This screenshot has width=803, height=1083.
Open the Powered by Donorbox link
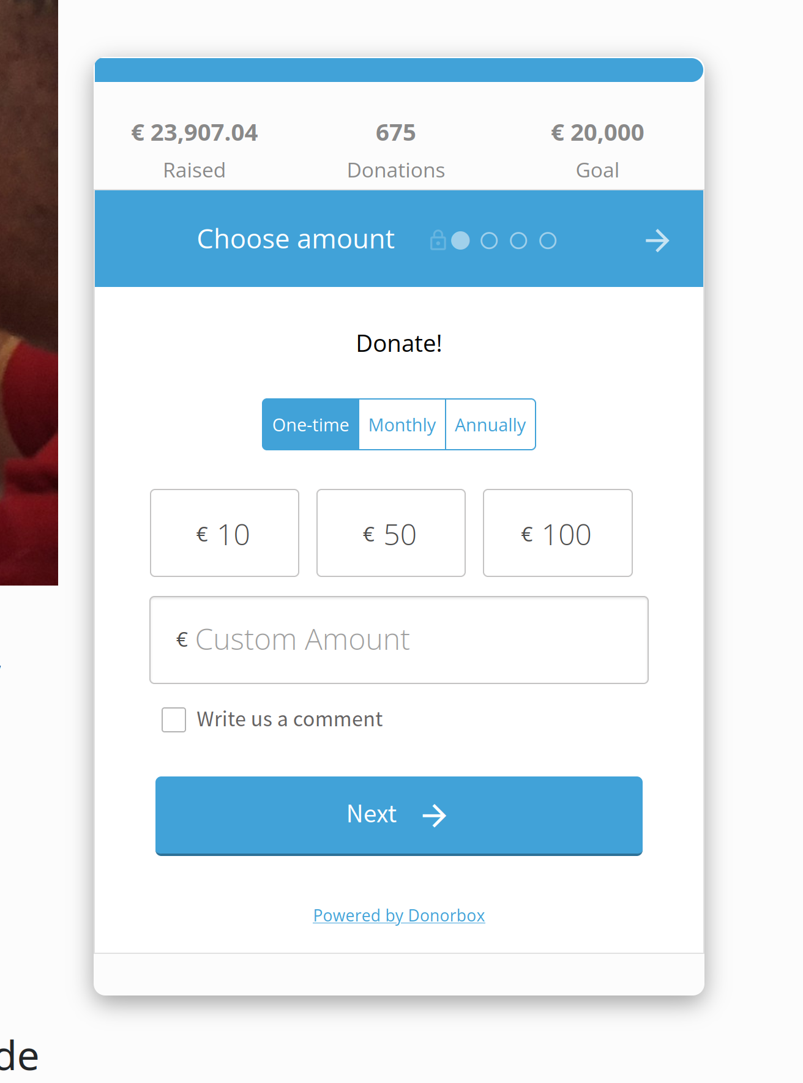[399, 915]
